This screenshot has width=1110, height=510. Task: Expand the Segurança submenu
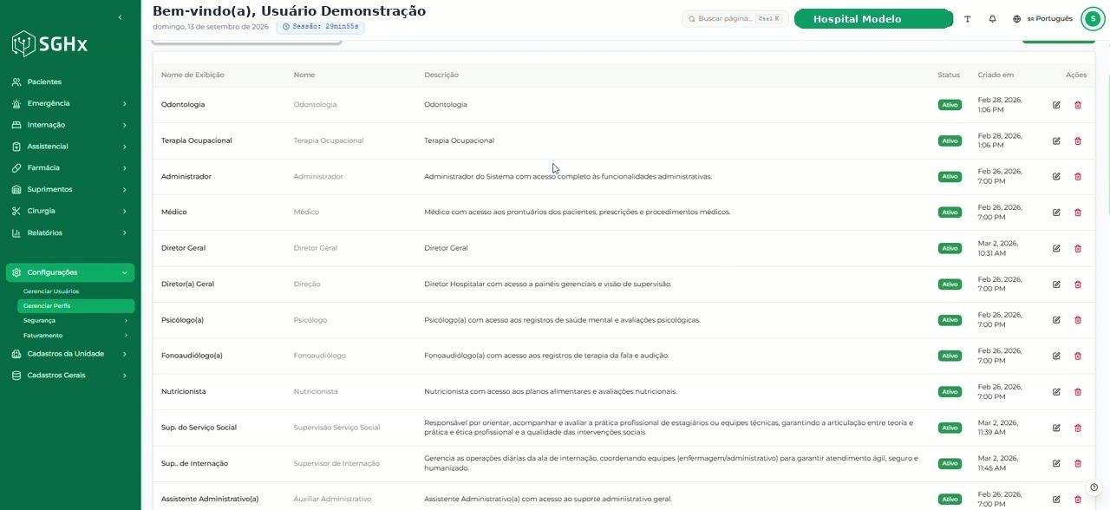tap(75, 321)
